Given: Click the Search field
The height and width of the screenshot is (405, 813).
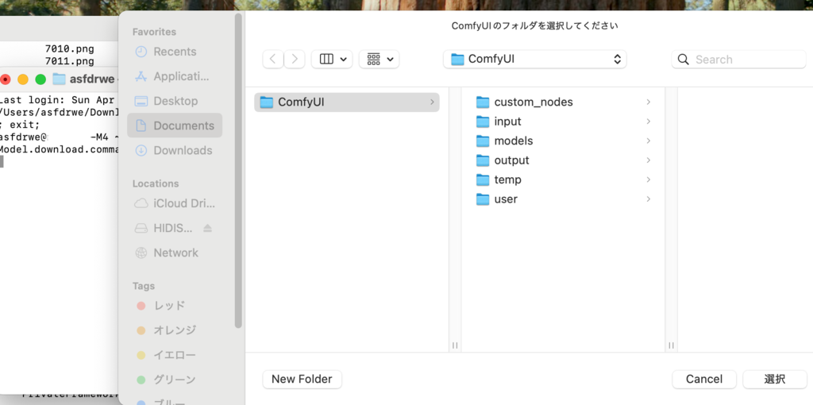Looking at the screenshot, I should tap(739, 59).
